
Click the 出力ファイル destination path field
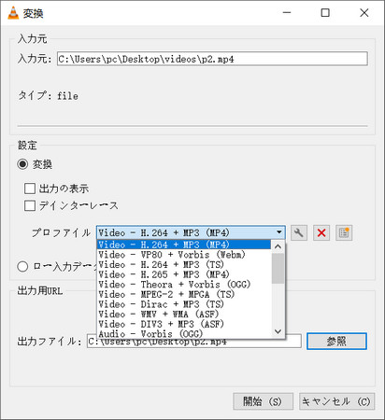194,342
